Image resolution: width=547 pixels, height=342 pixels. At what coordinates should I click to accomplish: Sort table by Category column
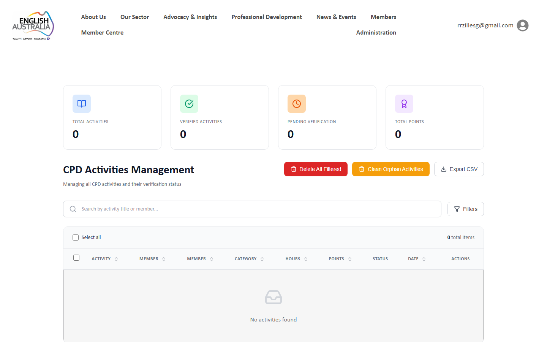[249, 259]
